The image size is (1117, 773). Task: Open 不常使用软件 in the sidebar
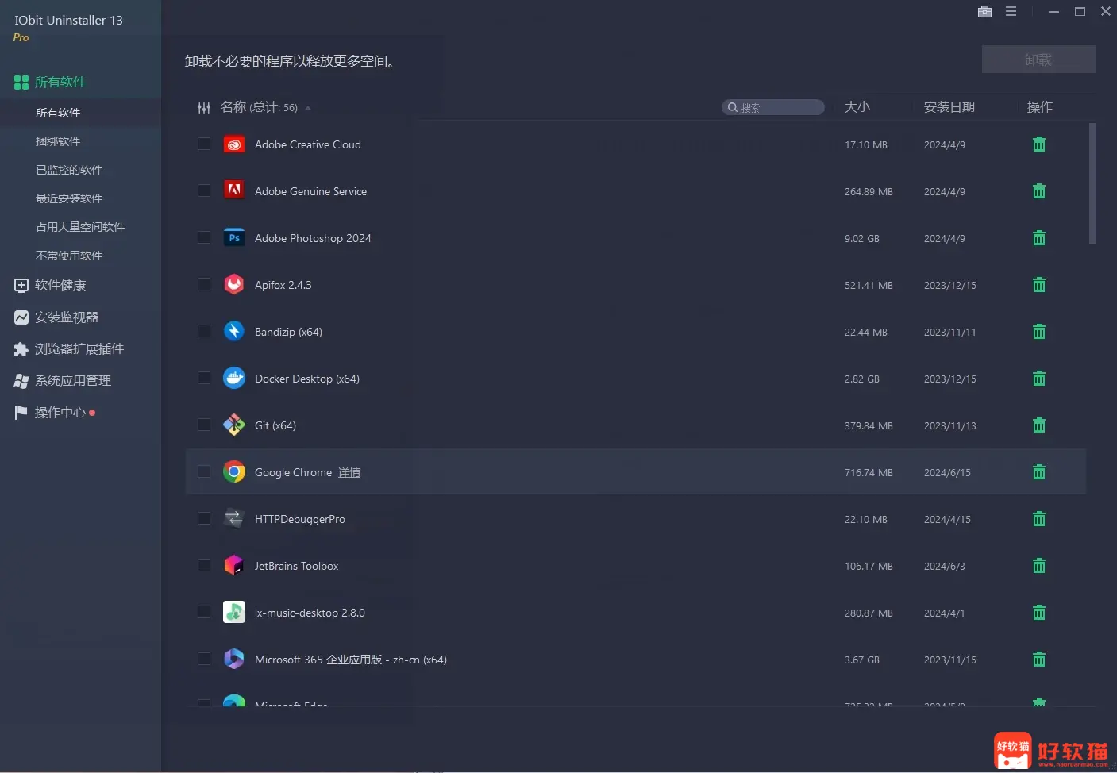[69, 256]
